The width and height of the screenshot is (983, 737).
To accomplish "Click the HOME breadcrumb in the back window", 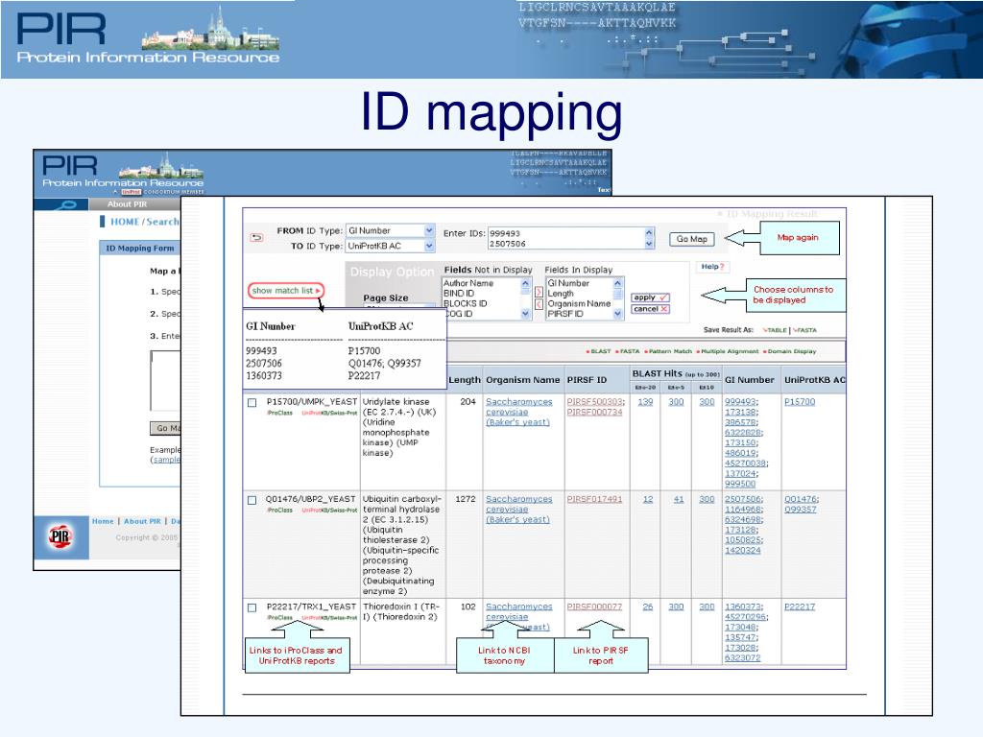I will pos(125,222).
